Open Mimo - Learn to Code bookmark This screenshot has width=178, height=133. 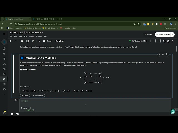click(14, 28)
